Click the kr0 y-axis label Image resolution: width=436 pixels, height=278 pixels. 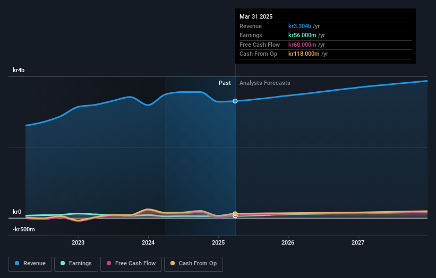(x=17, y=212)
